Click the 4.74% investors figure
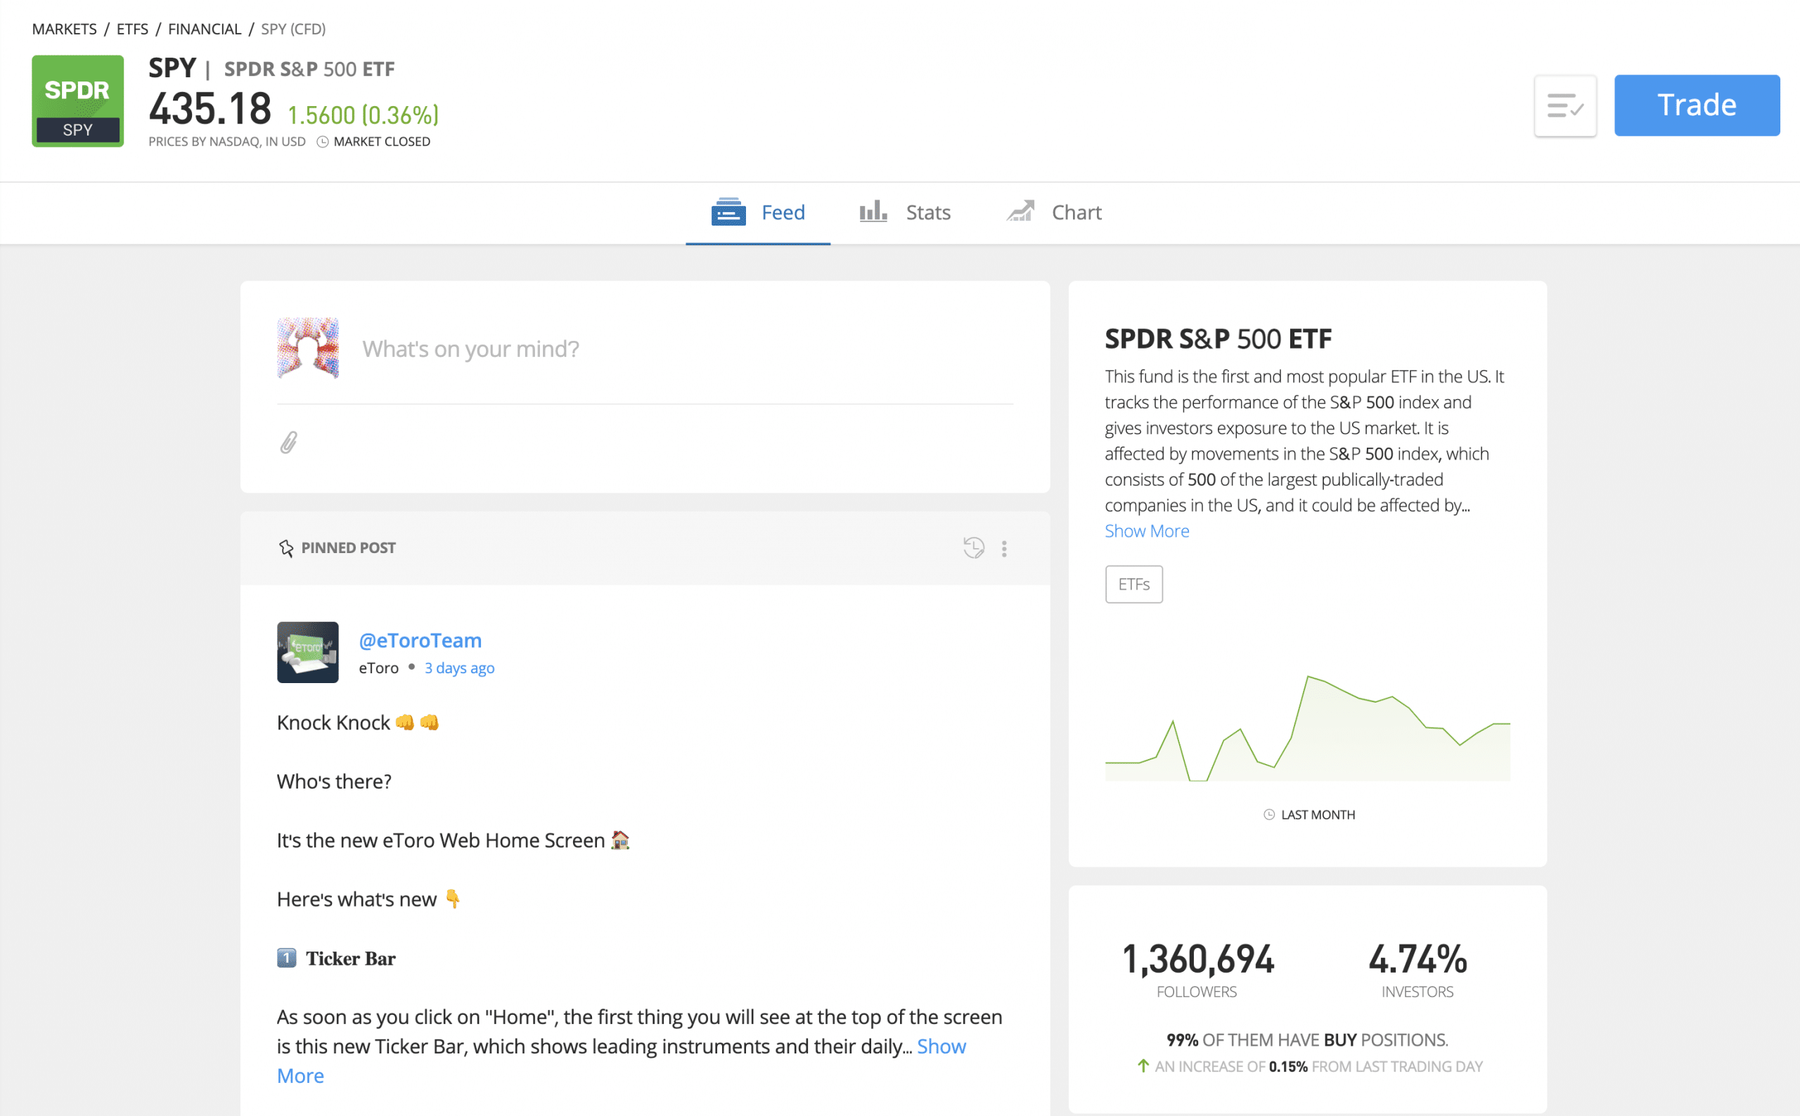Screen dimensions: 1800x1116 click(1417, 959)
